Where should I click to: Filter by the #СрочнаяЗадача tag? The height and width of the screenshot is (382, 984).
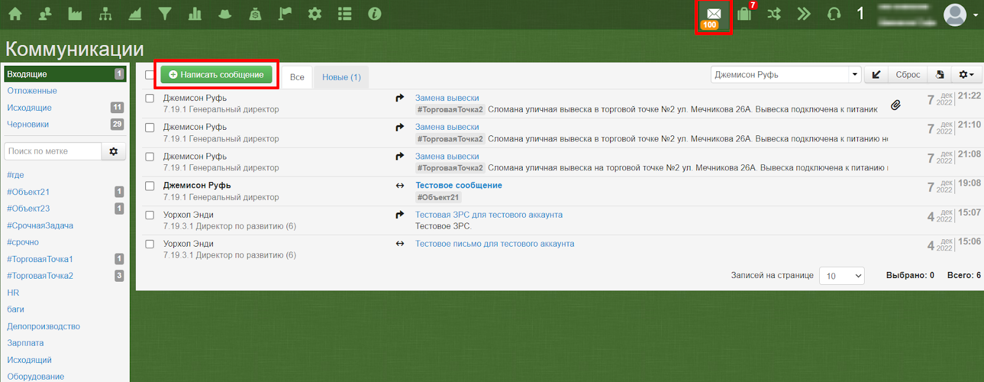(x=40, y=226)
